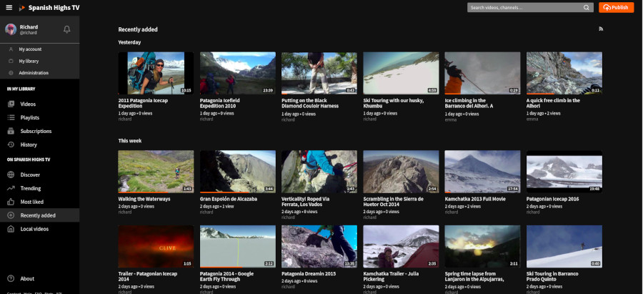Click the Most liked thumbs-up icon
The image size is (643, 294).
coord(11,202)
